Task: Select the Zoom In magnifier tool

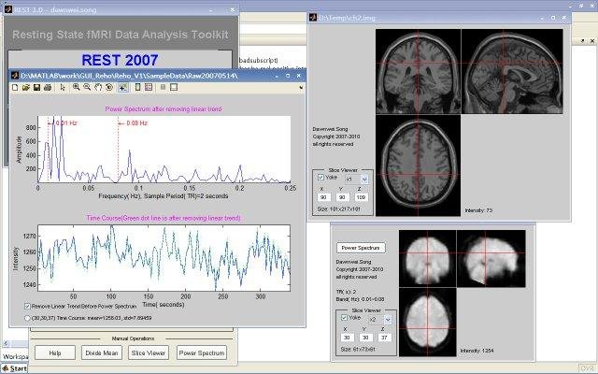Action: 77,87
